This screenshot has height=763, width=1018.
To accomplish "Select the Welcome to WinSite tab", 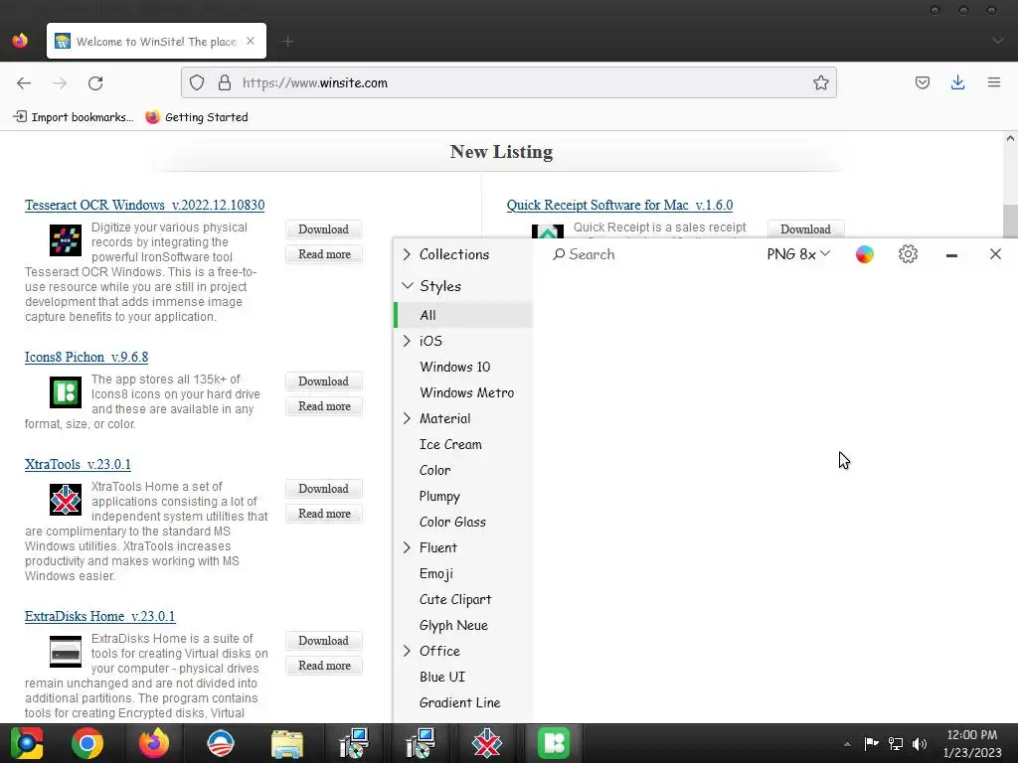I will point(156,41).
